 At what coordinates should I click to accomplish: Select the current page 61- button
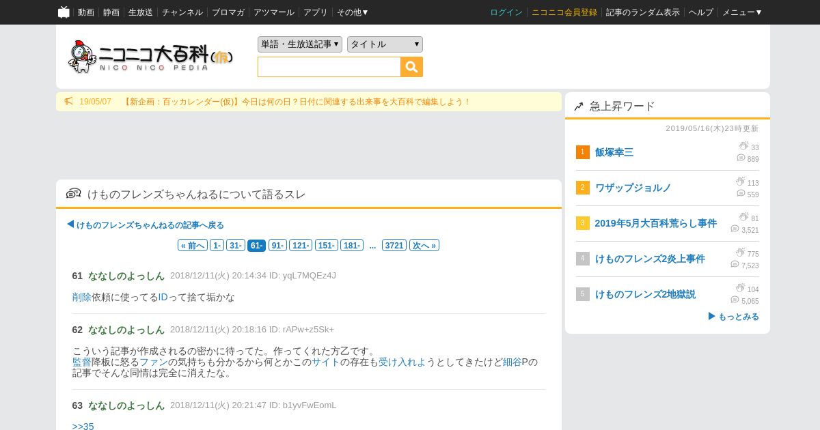tap(256, 245)
